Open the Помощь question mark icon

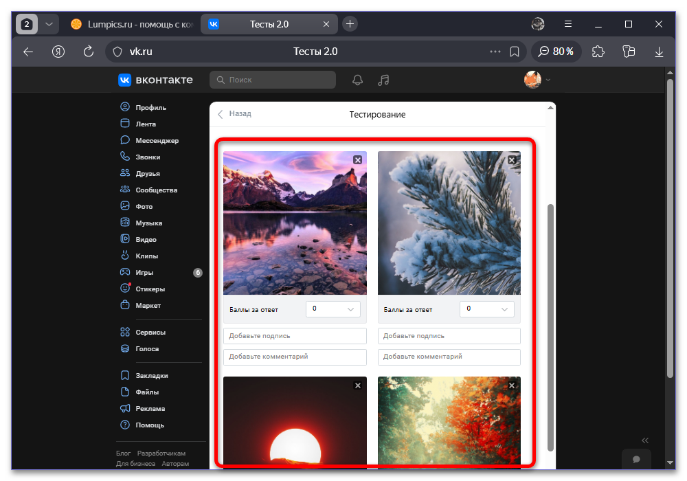[125, 425]
